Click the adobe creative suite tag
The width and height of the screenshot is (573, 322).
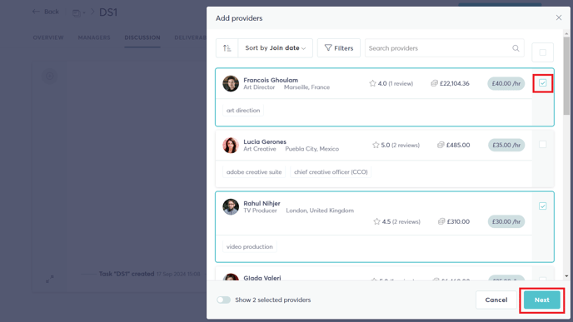coord(254,172)
